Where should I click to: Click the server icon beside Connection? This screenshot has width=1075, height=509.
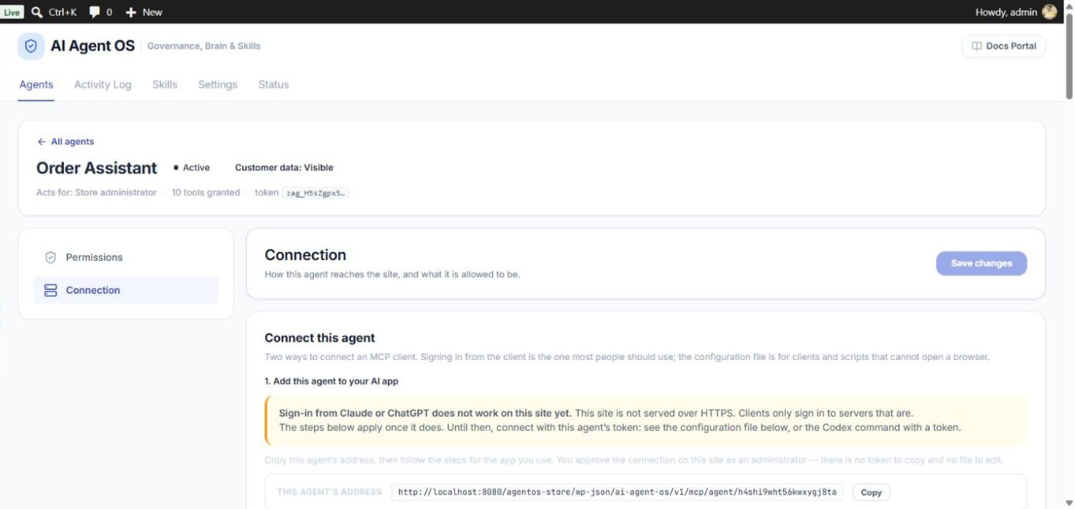click(51, 290)
